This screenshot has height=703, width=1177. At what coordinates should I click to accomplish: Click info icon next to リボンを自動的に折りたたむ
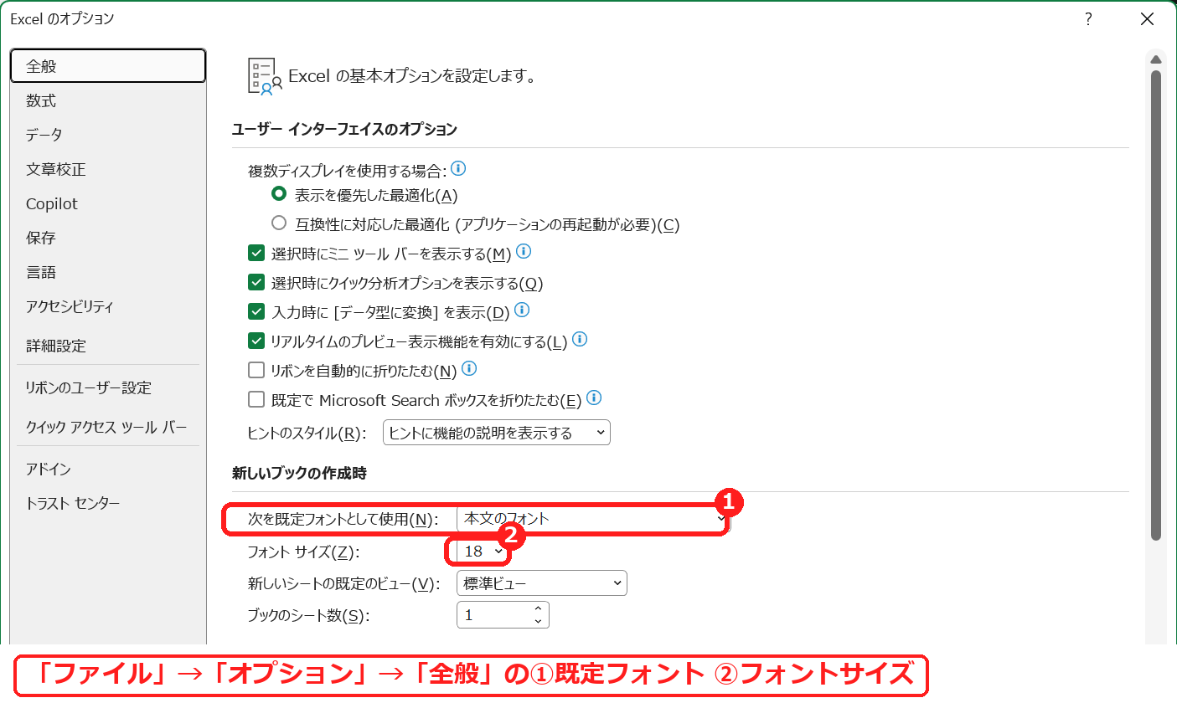tap(469, 368)
